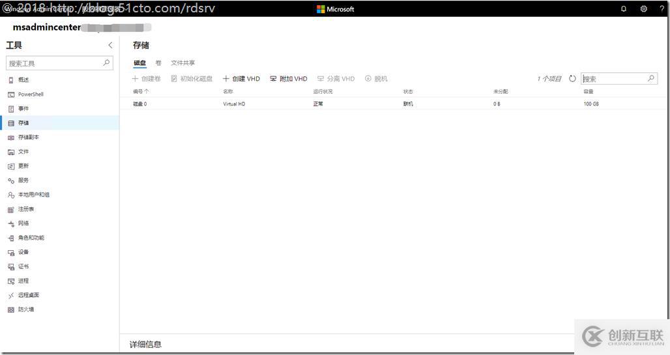The image size is (670, 355).
Task: Sort by the 编号 number column header
Action: pyautogui.click(x=141, y=91)
